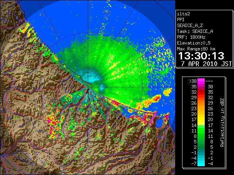Click the '>38' legend label
234x175 pixels.
[193, 81]
